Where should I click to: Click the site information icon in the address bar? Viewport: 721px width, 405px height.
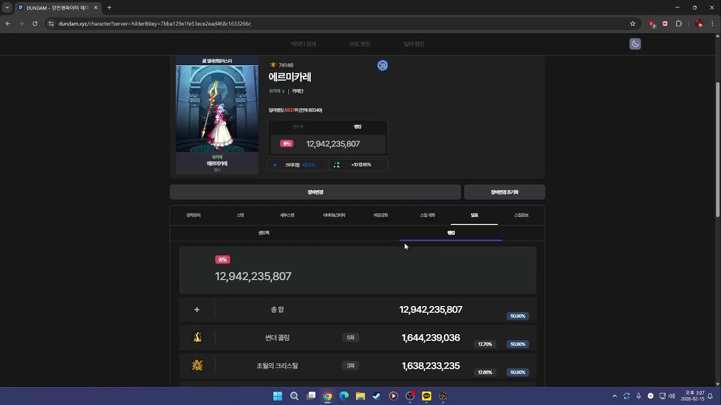[x=51, y=24]
